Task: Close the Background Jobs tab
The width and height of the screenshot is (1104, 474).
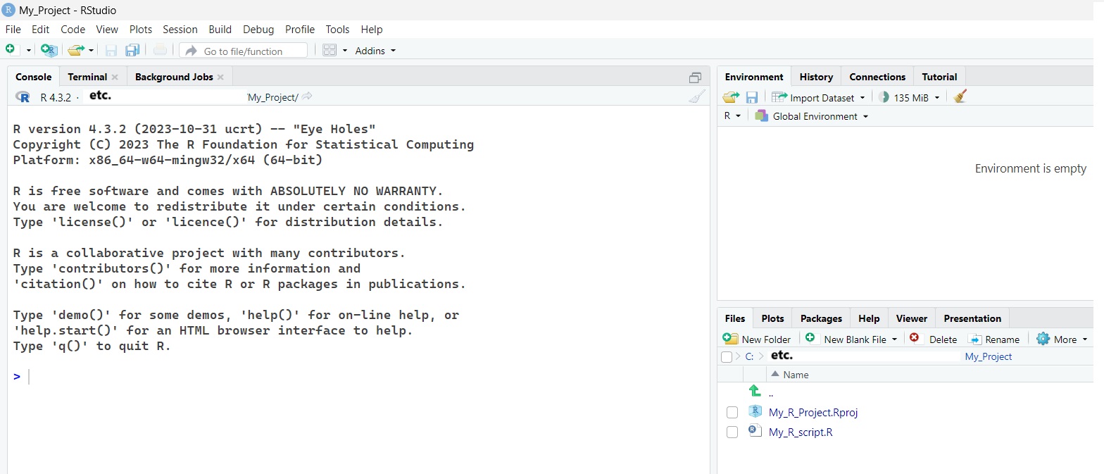Action: pos(220,77)
